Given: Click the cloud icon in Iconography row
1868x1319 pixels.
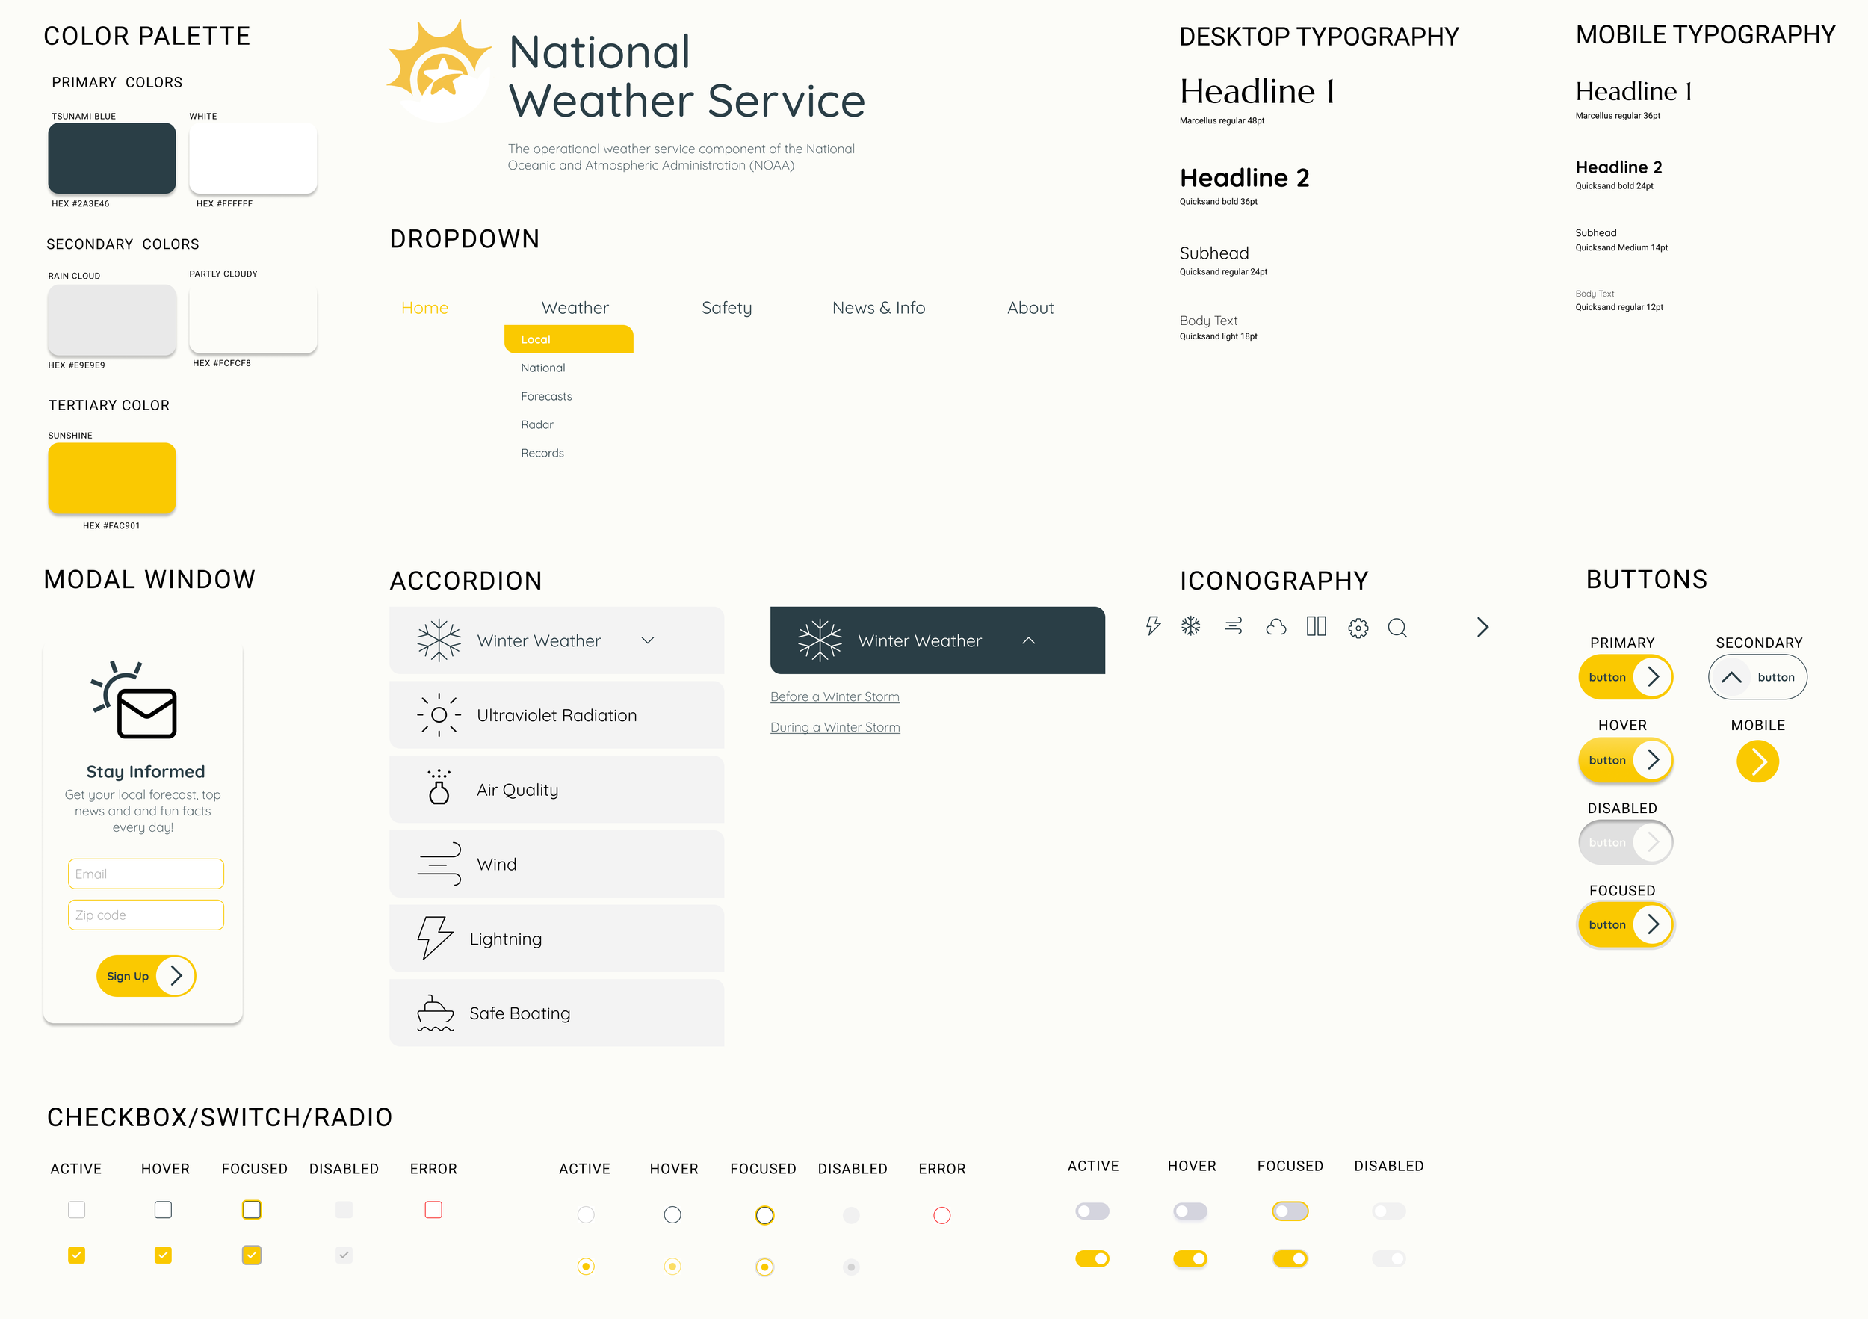Looking at the screenshot, I should [x=1275, y=626].
